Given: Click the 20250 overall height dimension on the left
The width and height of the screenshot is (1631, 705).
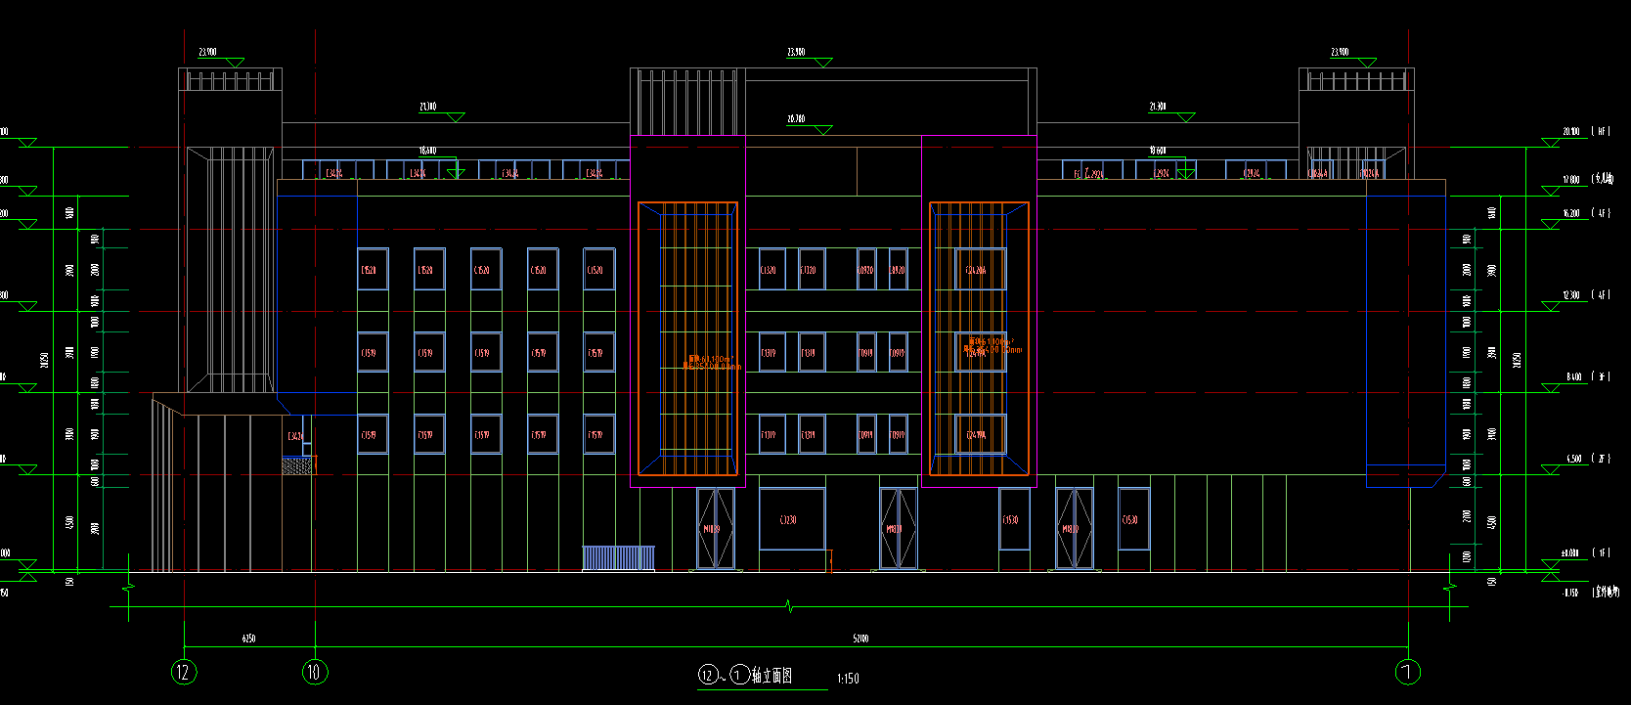Looking at the screenshot, I should [x=43, y=360].
